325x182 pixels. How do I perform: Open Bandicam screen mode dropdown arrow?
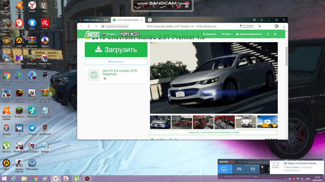pos(231,169)
